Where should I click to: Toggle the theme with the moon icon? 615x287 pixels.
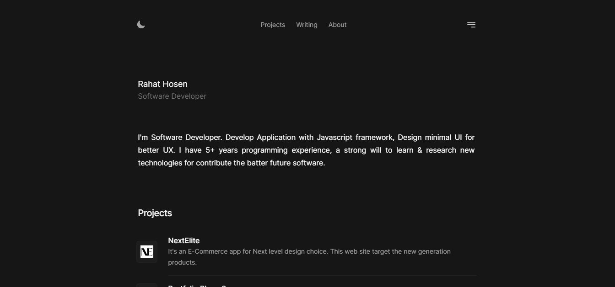click(x=141, y=25)
